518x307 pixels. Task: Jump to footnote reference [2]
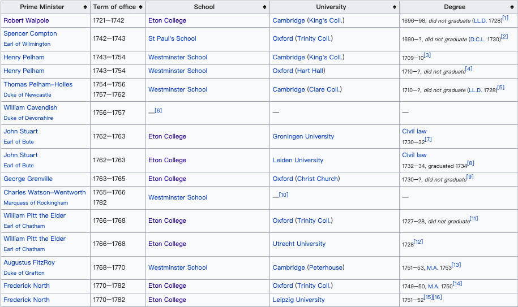504,37
